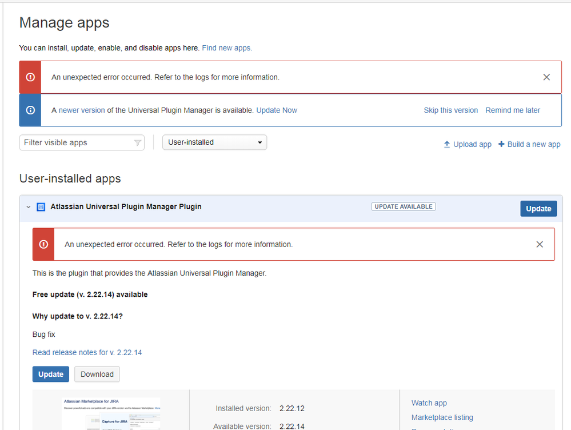Screen dimensions: 571x430
Task: Open the Marketplace listing link
Action: [442, 417]
